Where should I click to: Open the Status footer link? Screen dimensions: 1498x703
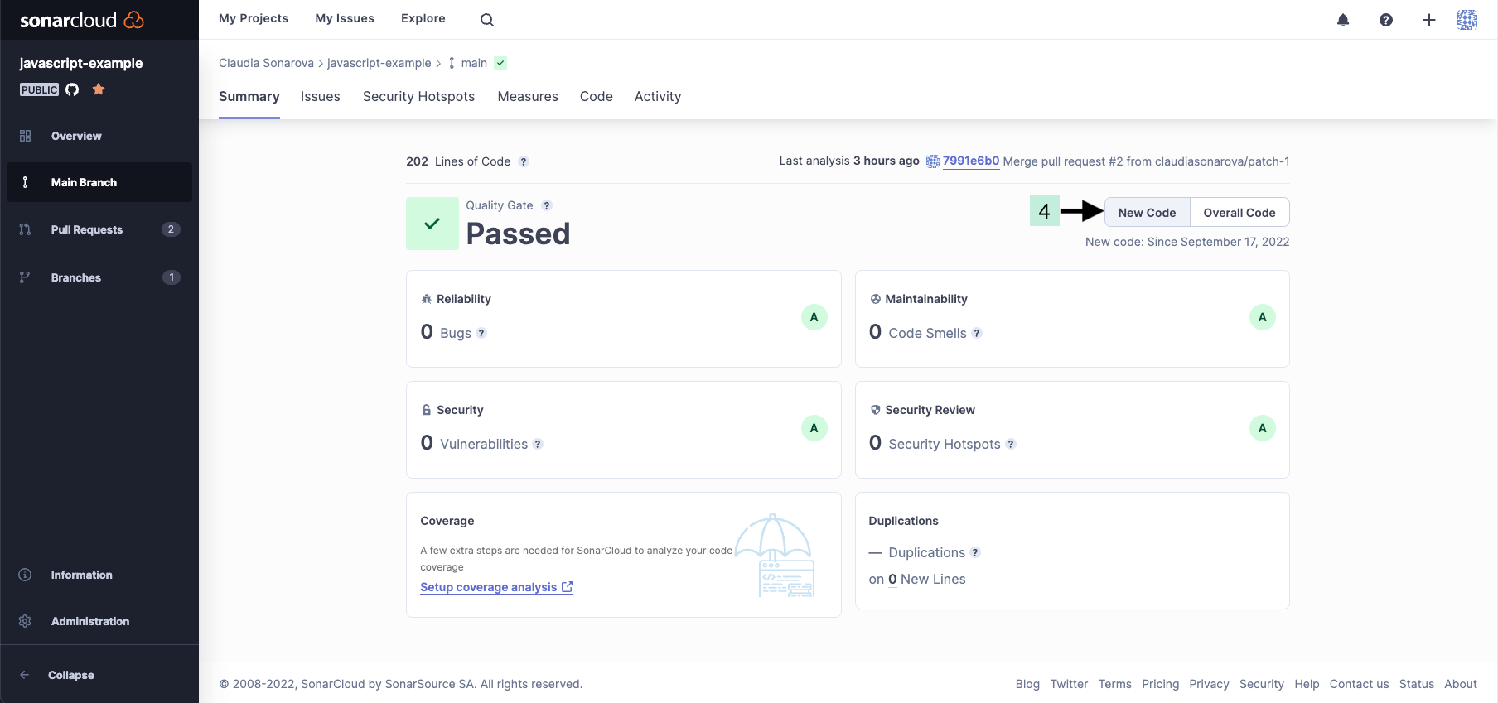pos(1417,684)
